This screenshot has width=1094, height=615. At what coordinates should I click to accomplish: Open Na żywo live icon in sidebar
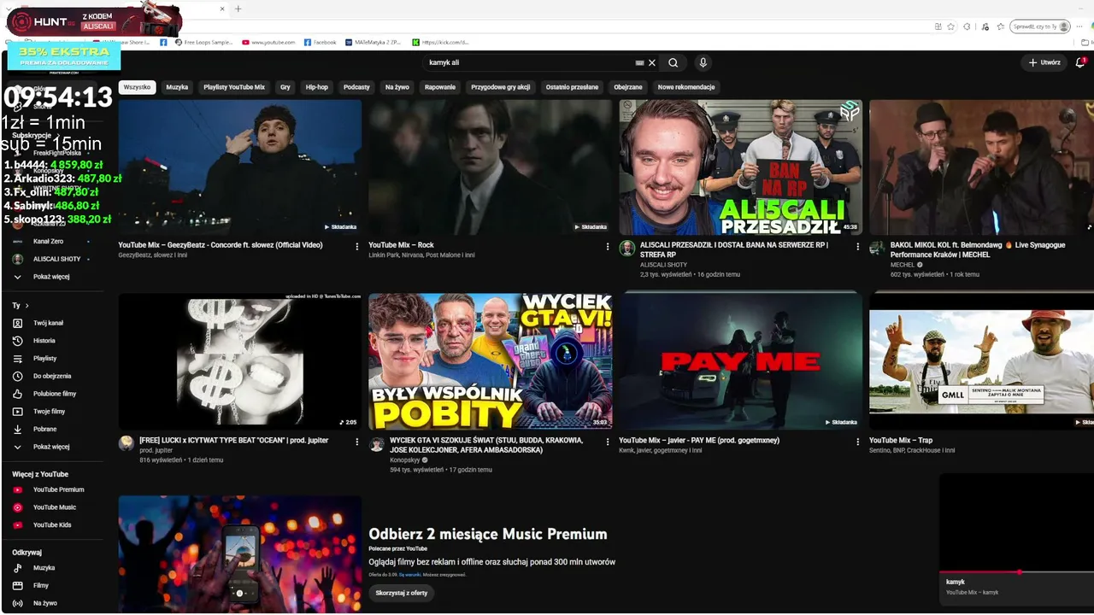pos(17,603)
